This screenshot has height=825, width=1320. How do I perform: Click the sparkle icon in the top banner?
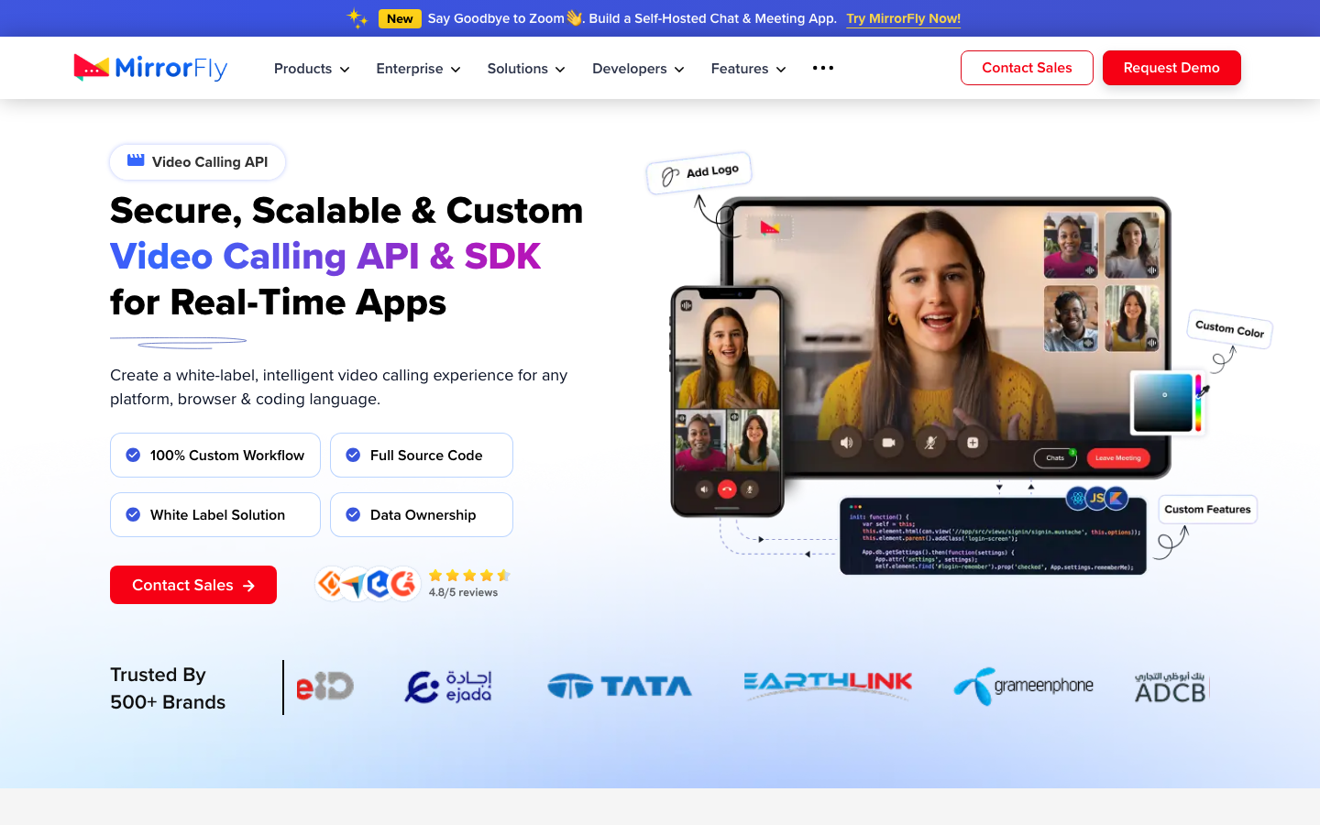tap(357, 18)
